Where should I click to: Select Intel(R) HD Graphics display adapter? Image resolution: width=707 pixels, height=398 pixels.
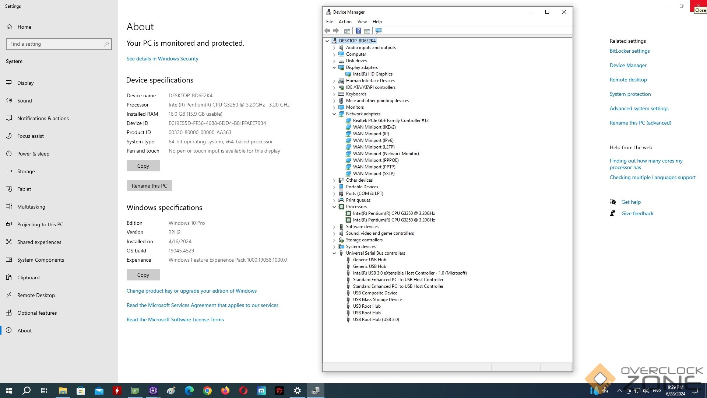[372, 74]
